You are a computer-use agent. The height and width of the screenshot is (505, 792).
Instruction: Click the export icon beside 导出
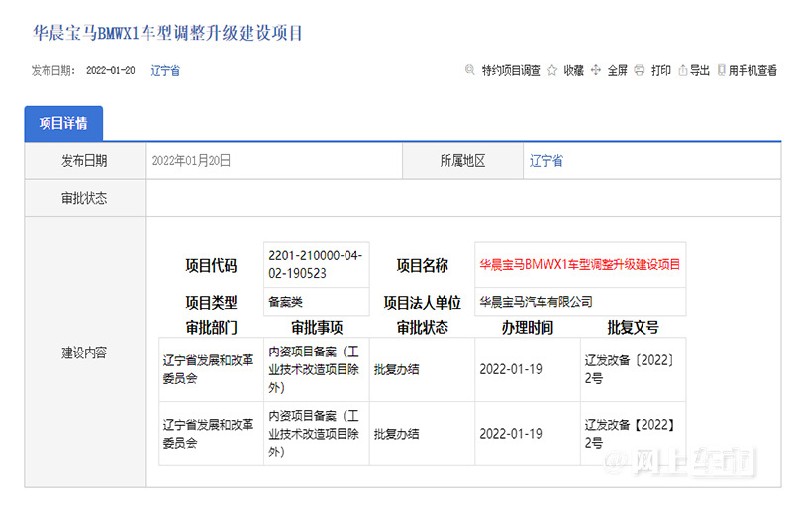[x=682, y=70]
